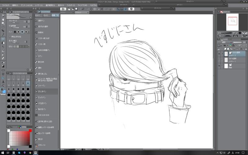This screenshot has width=248, height=155.
Task: Switch to イラスト* canvas tab
Action: point(67,12)
